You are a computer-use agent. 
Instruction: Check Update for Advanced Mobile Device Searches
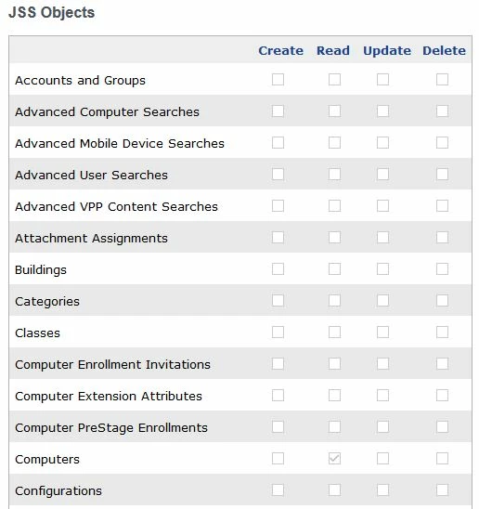(383, 142)
